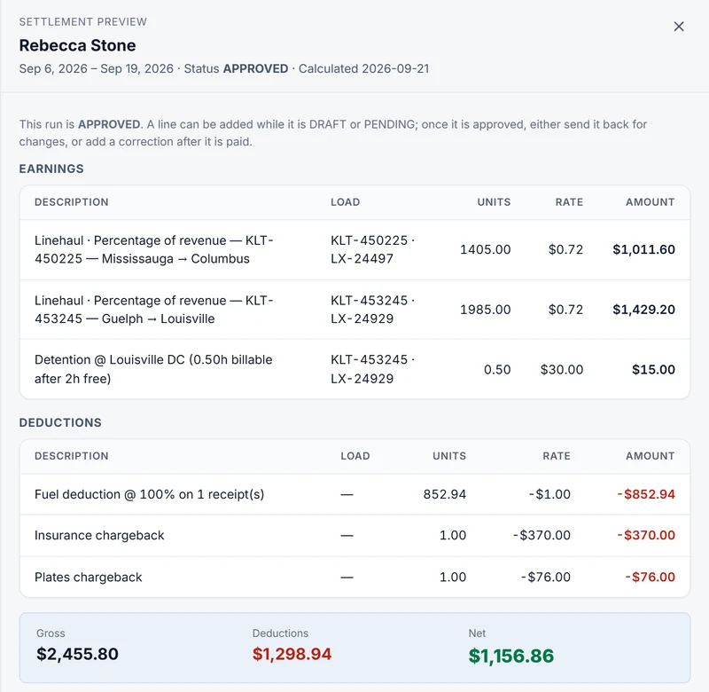The image size is (709, 692).
Task: Click the 1985.00 units value
Action: click(x=485, y=310)
